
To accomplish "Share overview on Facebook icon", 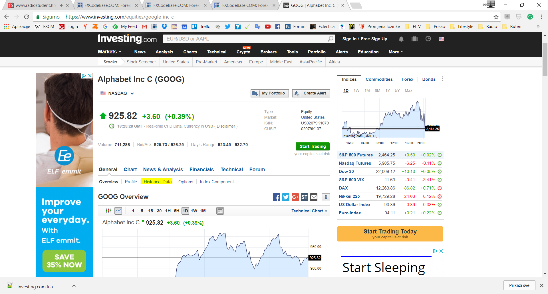I will pyautogui.click(x=277, y=197).
